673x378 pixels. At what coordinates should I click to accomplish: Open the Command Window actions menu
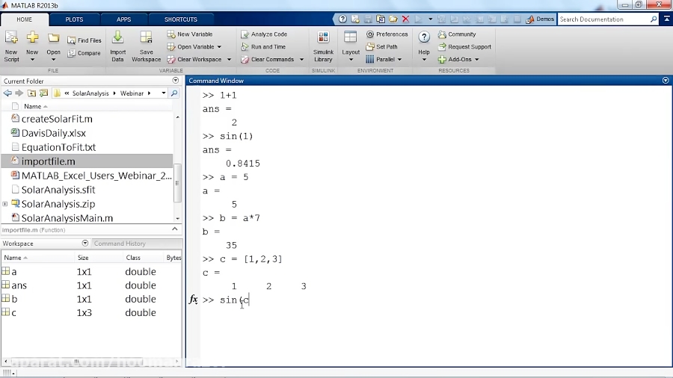[x=666, y=81]
